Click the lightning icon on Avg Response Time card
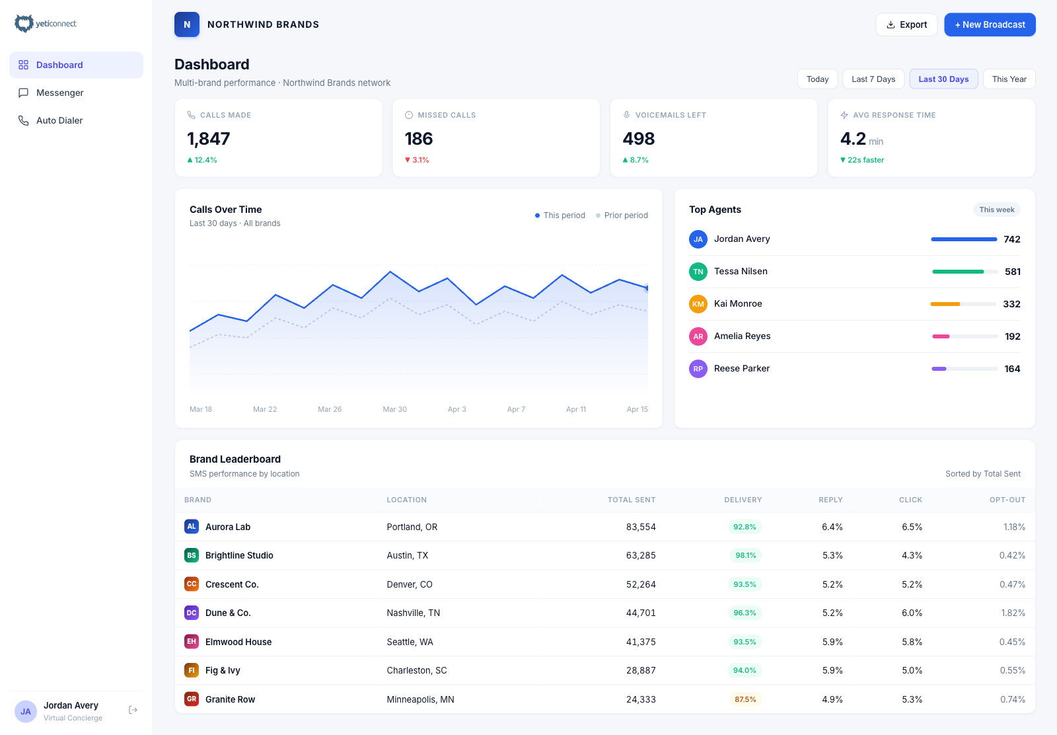 (844, 114)
